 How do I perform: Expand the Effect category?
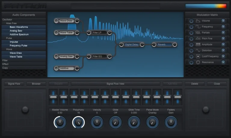coord(23,64)
